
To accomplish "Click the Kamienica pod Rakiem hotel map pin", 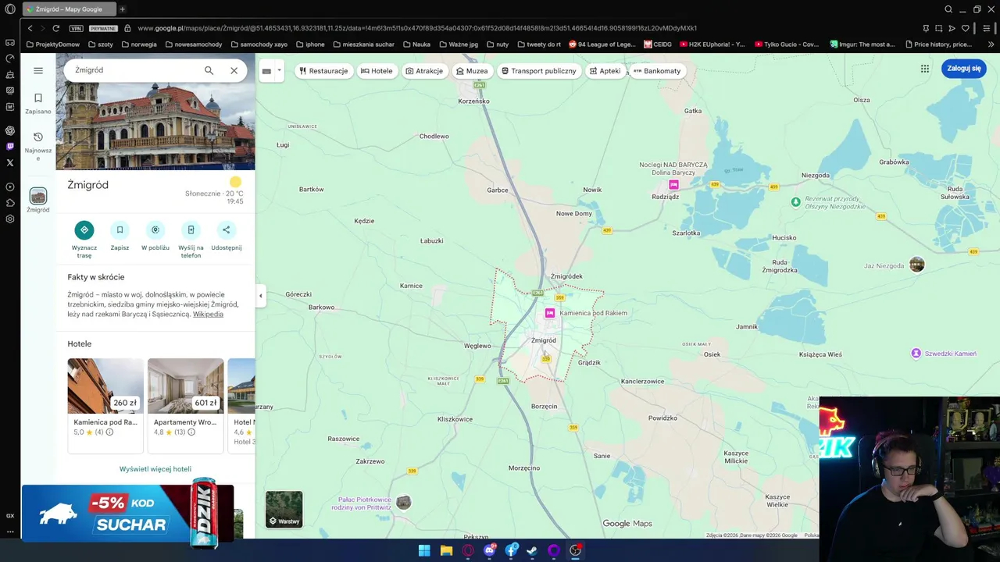I will tap(550, 313).
